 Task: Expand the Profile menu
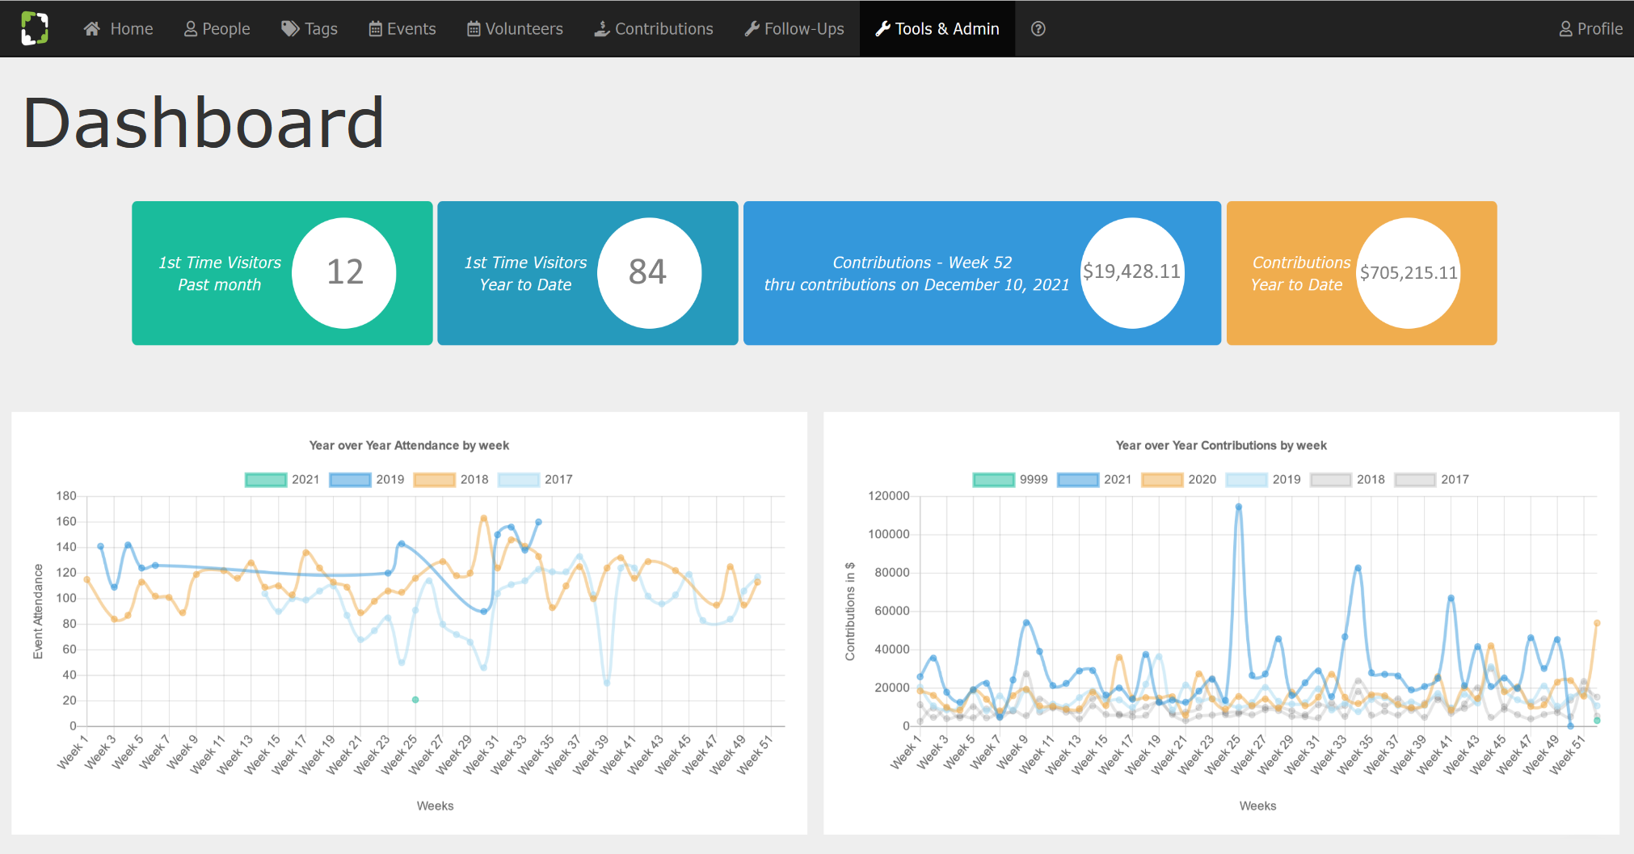[x=1590, y=29]
